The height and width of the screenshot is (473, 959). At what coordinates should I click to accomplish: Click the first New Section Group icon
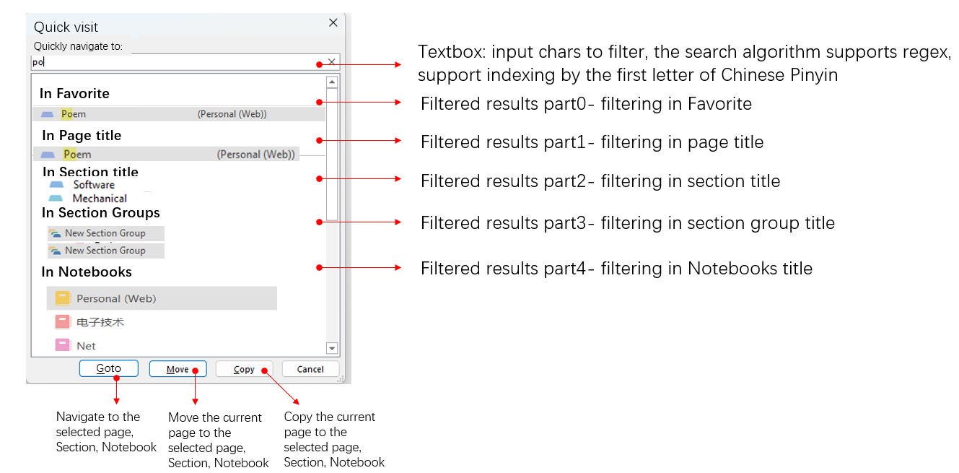tap(54, 233)
